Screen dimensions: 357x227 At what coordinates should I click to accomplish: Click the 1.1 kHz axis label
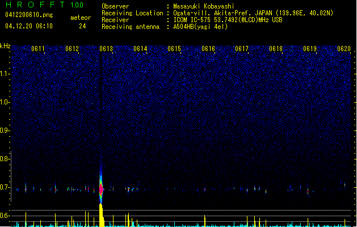pyautogui.click(x=5, y=74)
